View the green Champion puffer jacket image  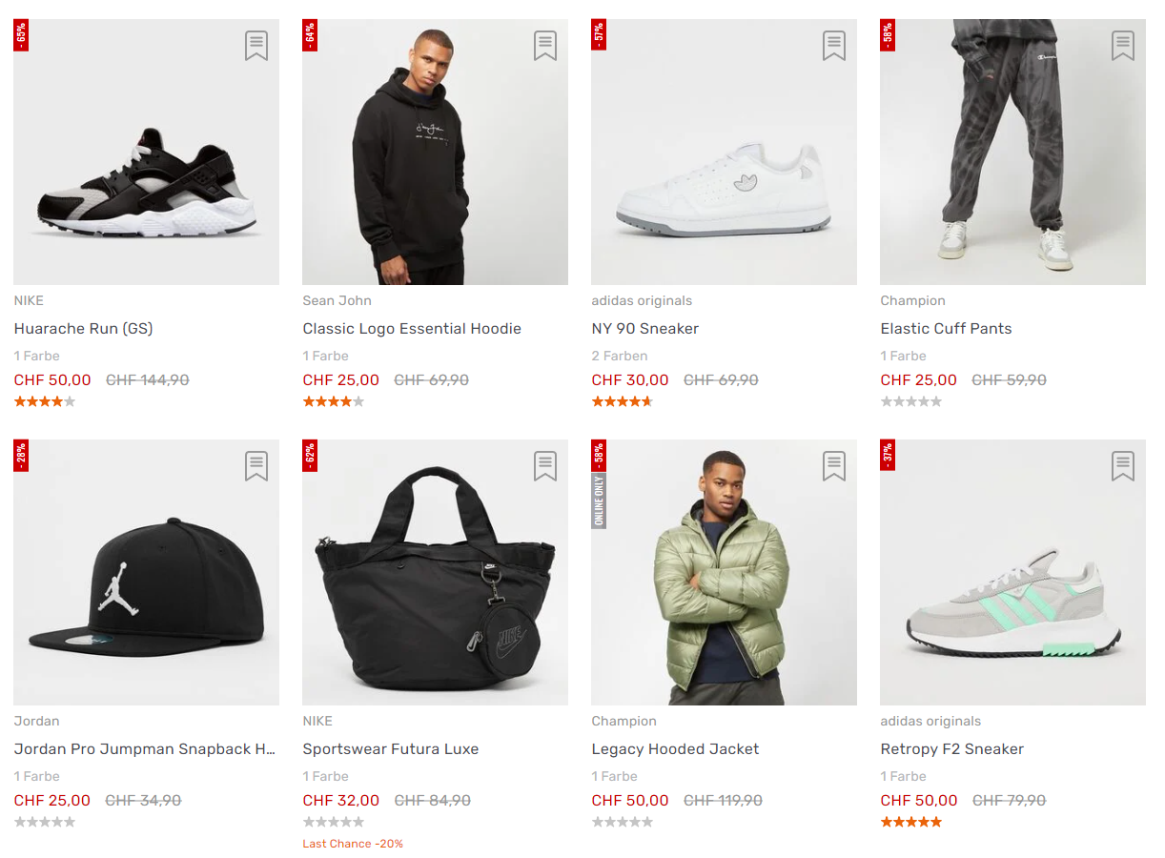click(724, 582)
